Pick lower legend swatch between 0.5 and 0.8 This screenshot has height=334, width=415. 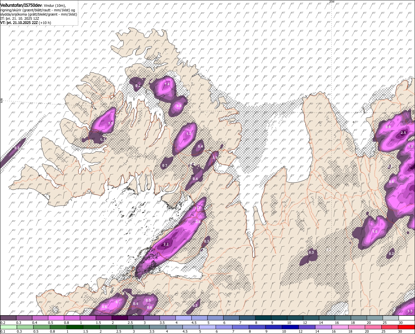pos(41,327)
